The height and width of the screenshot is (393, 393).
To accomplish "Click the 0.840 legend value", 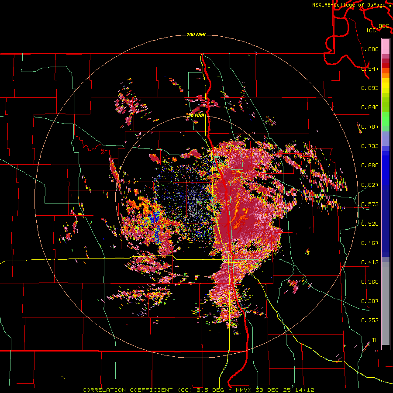I will 370,107.
